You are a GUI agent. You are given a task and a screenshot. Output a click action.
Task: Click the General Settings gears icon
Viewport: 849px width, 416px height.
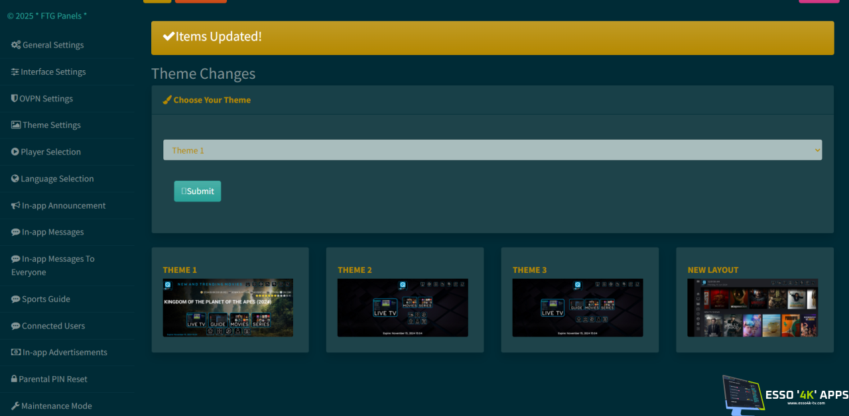tap(16, 45)
